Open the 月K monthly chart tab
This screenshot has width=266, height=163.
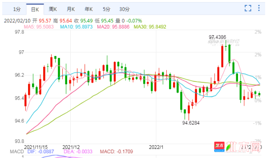pos(71,9)
